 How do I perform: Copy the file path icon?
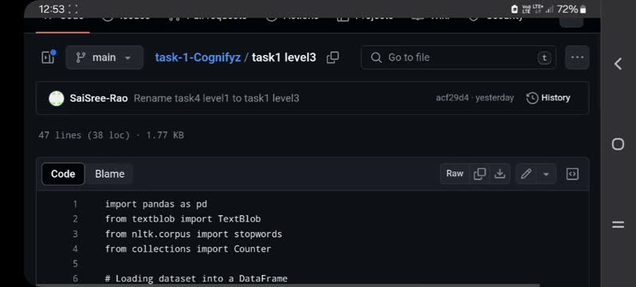(332, 57)
